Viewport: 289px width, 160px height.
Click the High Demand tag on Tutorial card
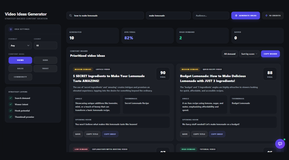point(188,149)
